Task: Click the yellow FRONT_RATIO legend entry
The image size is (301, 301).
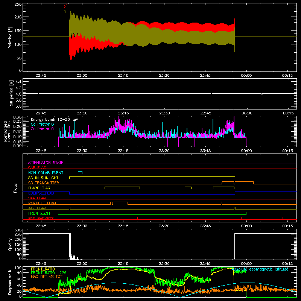Action: tap(43, 269)
